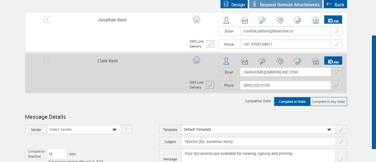Toggle SMS Link Delivery for Jonathan Kent
This screenshot has width=376, height=162.
pos(210,44)
